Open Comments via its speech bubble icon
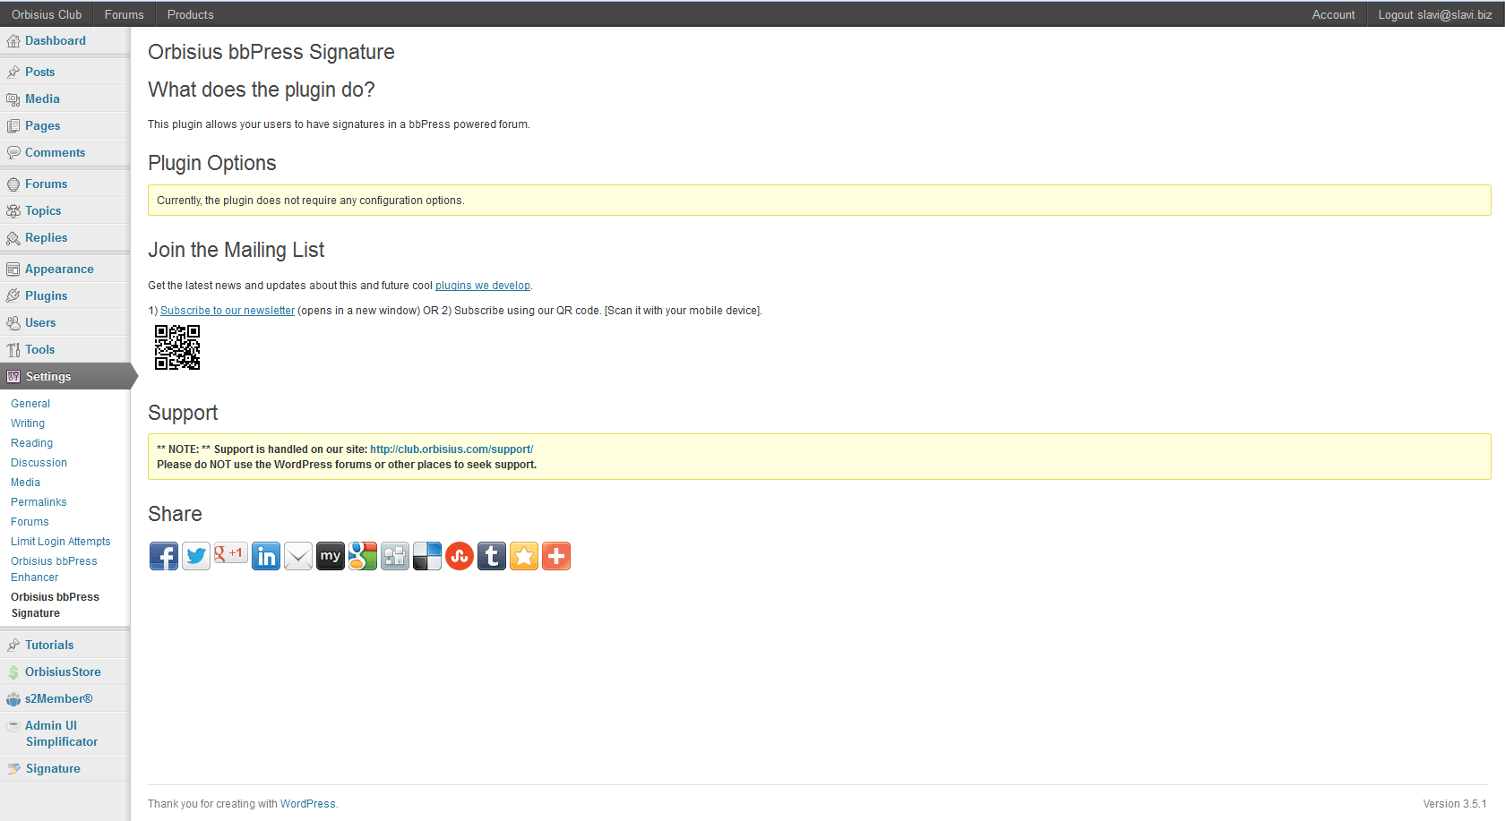Image resolution: width=1505 pixels, height=821 pixels. (x=13, y=153)
